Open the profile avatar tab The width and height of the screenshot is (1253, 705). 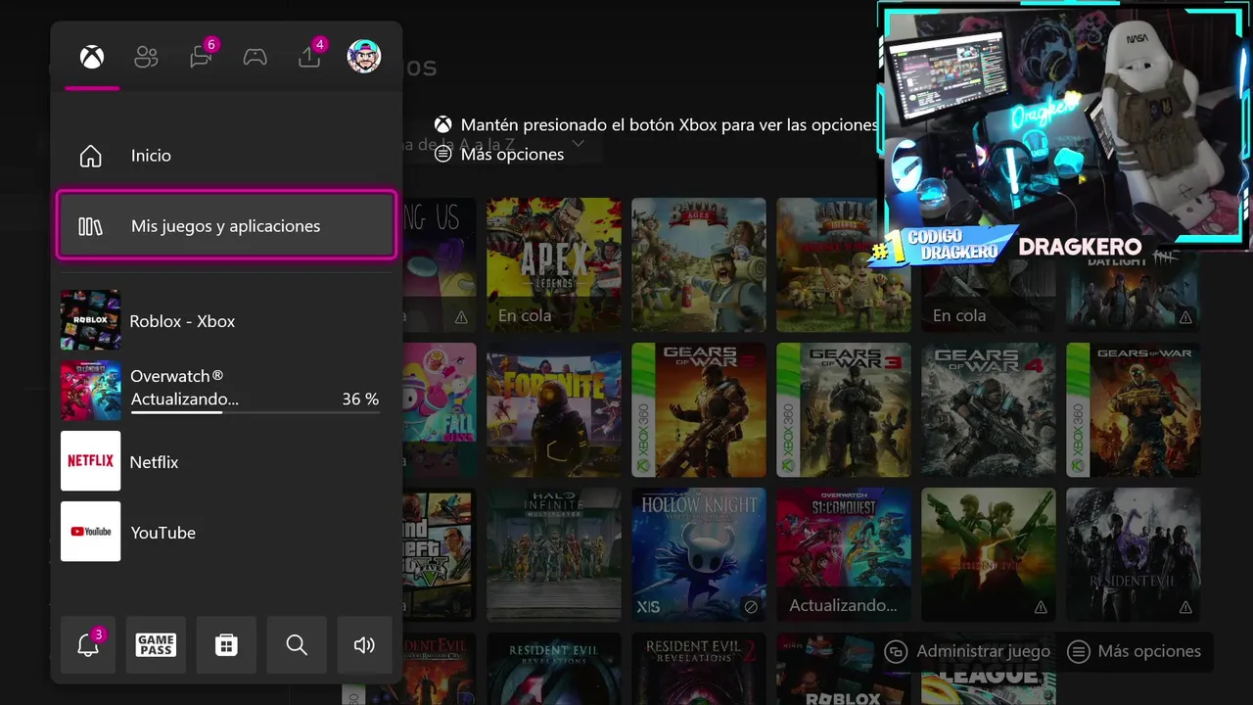click(x=364, y=57)
